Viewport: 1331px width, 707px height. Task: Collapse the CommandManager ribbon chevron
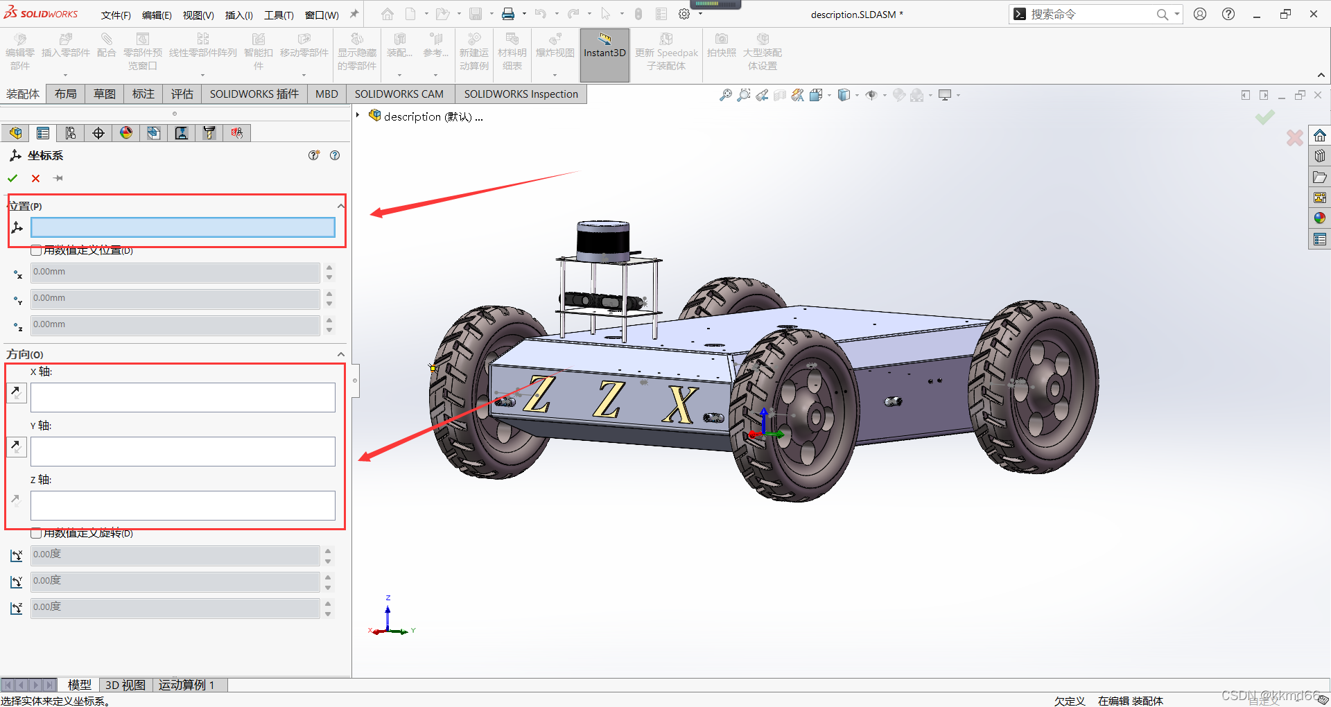[x=1321, y=75]
